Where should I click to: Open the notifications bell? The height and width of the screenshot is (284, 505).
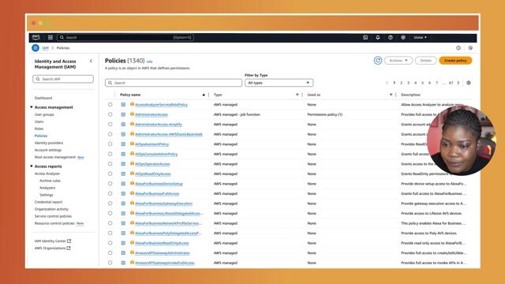(378, 37)
